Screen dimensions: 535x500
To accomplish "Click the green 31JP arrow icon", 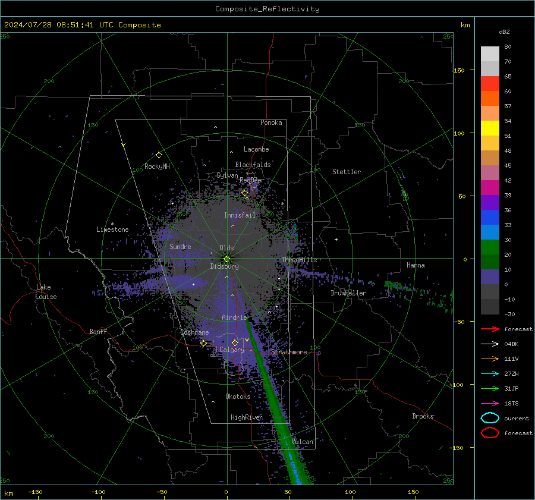I will pyautogui.click(x=490, y=388).
